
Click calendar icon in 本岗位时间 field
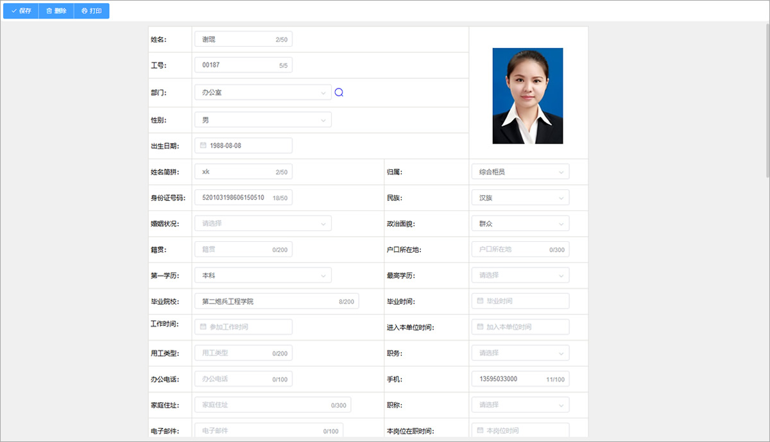click(x=480, y=430)
